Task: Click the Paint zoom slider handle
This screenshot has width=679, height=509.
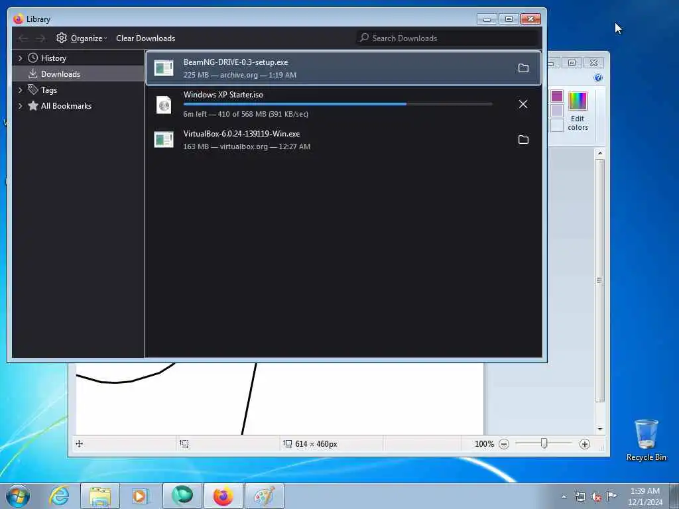Action: [544, 443]
